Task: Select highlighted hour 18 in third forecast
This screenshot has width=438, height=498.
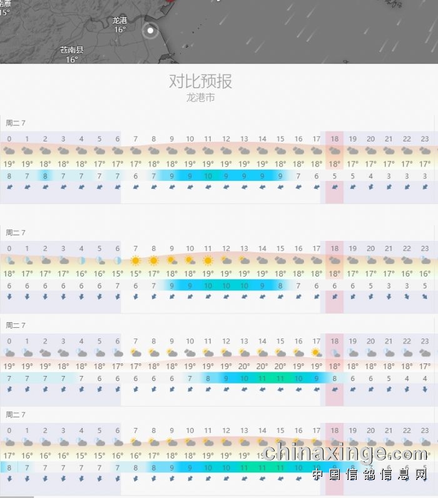Action: (x=335, y=342)
